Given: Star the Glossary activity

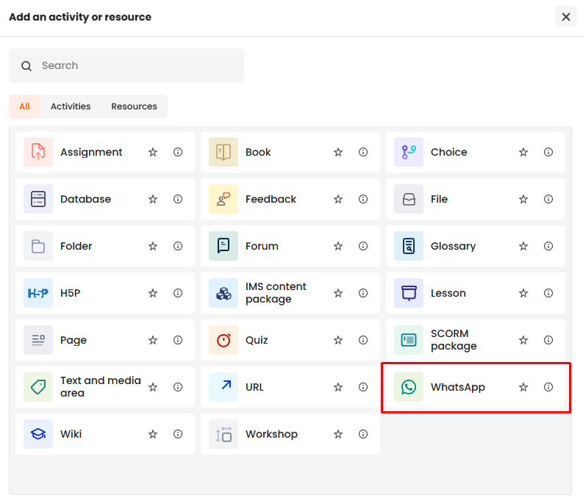Looking at the screenshot, I should 523,246.
